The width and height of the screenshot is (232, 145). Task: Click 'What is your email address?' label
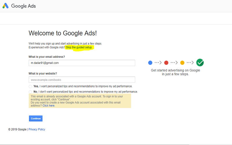47,57
